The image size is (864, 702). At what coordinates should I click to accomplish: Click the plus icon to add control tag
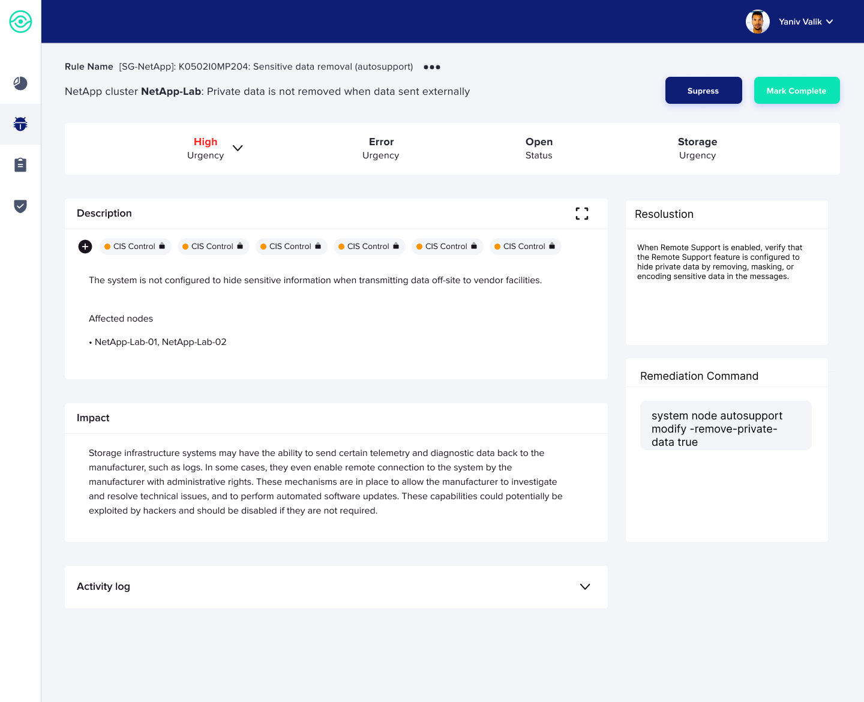pos(85,247)
